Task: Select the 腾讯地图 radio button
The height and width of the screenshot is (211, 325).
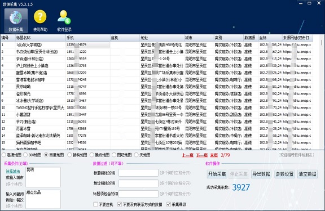Action: point(92,155)
